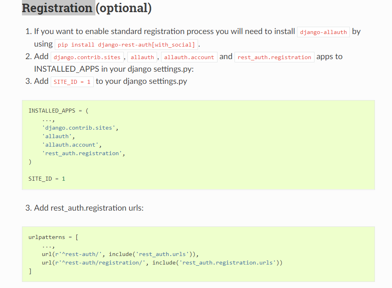
Task: Click text 'to your django settings.py'
Action: pyautogui.click(x=142, y=81)
